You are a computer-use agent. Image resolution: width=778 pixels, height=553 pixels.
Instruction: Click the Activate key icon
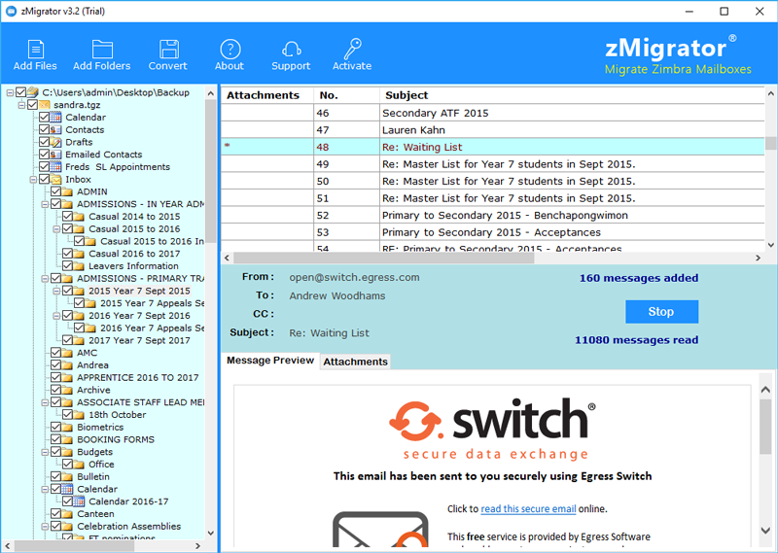(x=353, y=49)
